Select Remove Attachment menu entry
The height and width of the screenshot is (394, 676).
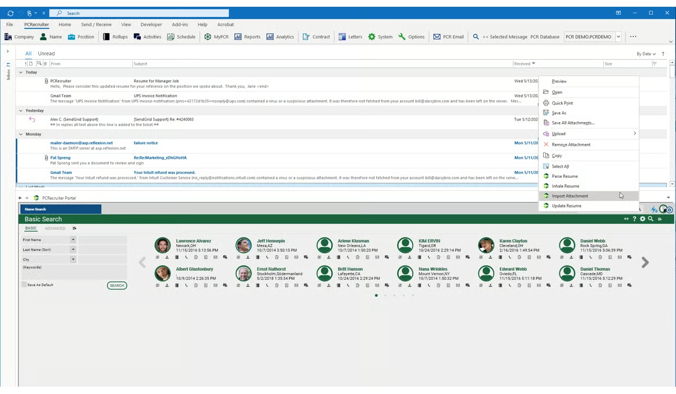(589, 145)
